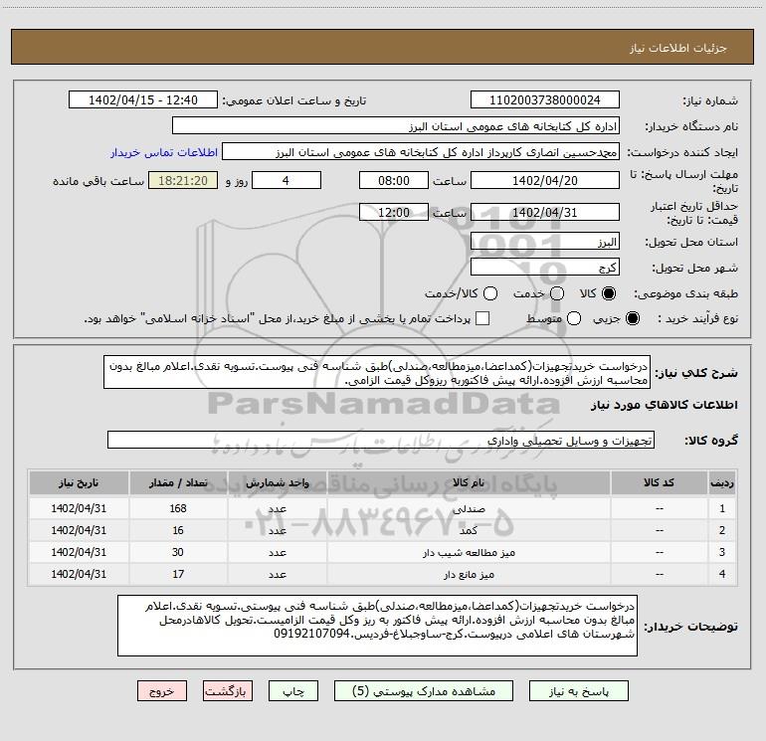
Task: Click the 'کد کالا' column header
Action: [x=659, y=482]
